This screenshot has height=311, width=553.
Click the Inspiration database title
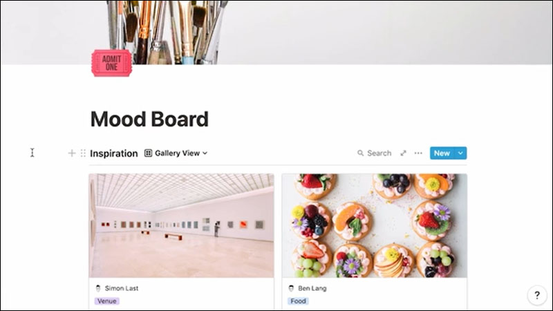114,153
